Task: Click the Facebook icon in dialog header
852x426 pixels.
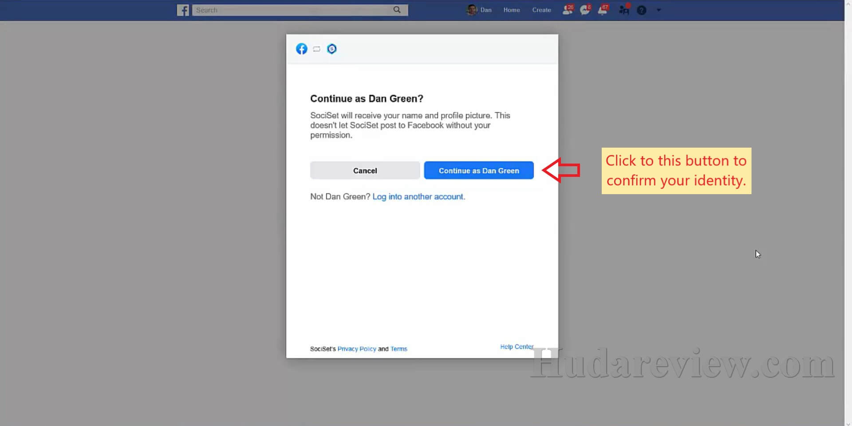Action: pyautogui.click(x=302, y=49)
